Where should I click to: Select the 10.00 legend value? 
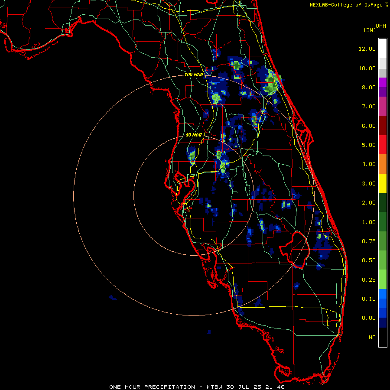click(x=367, y=68)
